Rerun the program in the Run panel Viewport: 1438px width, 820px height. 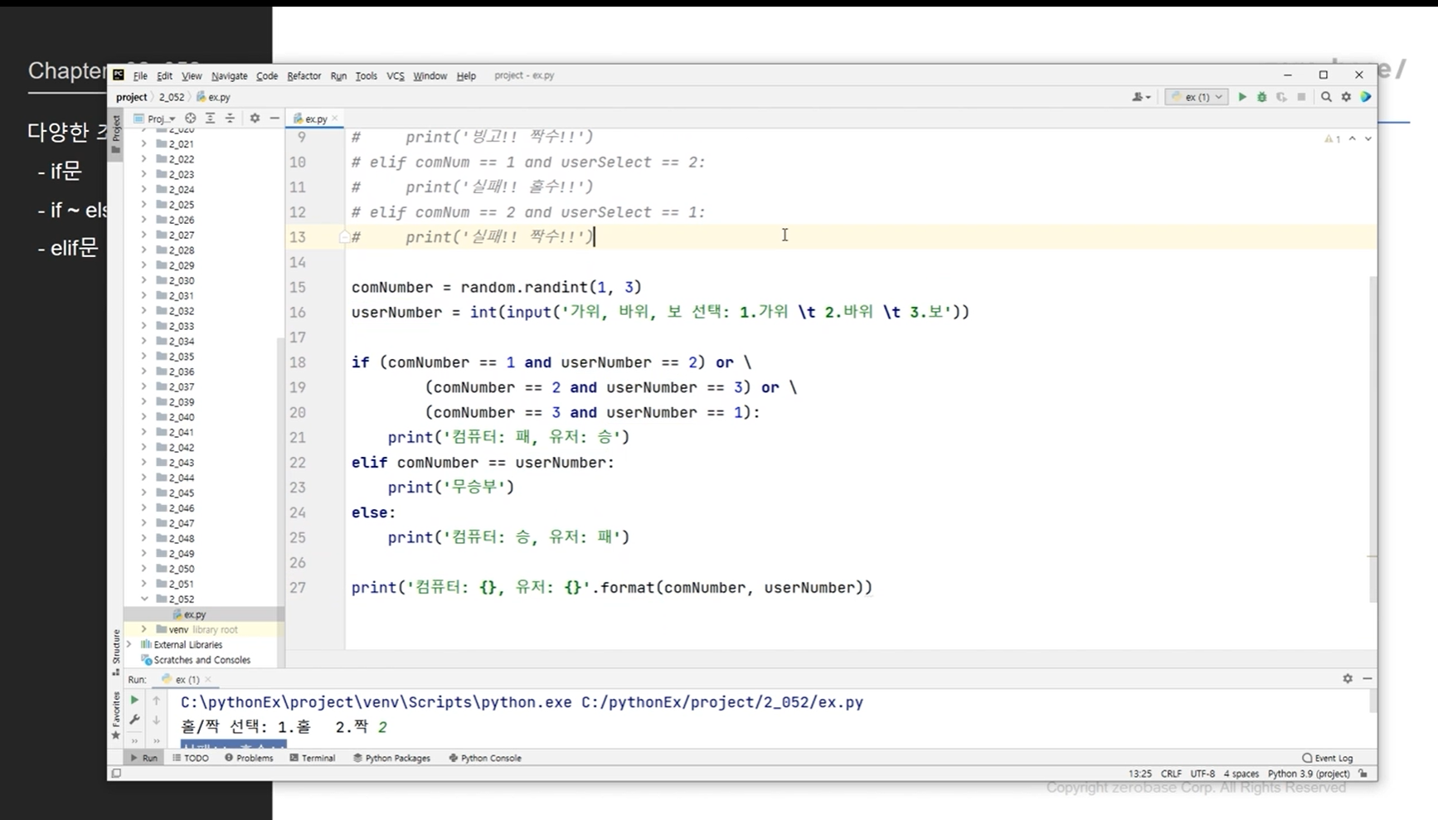pos(134,701)
